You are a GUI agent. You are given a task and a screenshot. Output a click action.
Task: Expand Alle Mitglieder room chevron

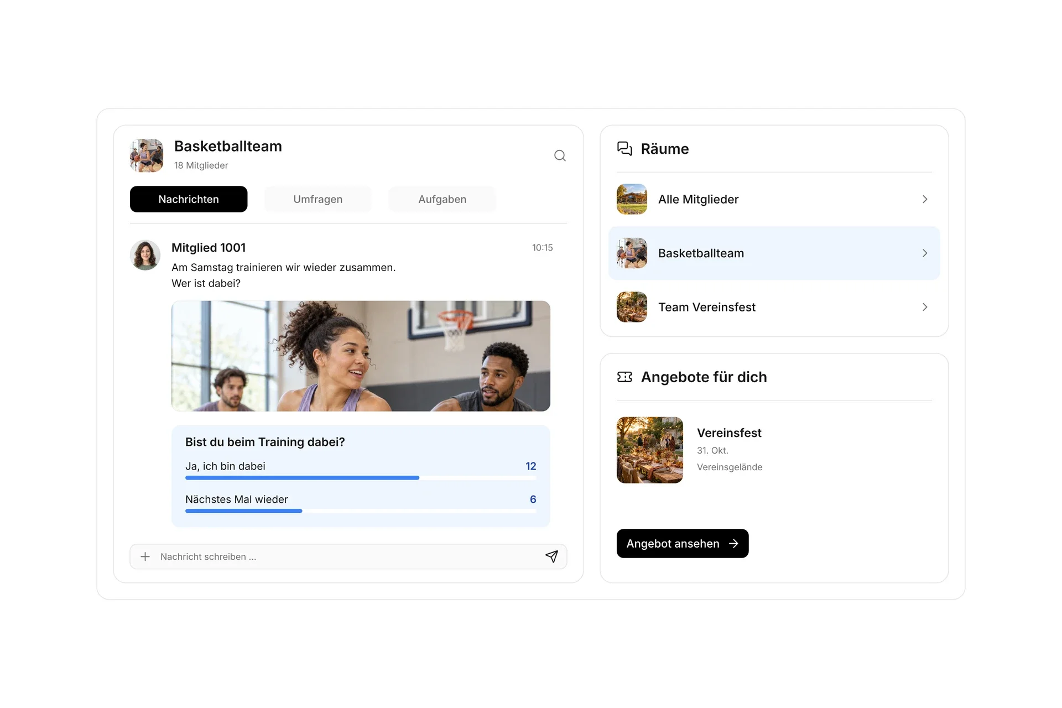click(x=925, y=199)
